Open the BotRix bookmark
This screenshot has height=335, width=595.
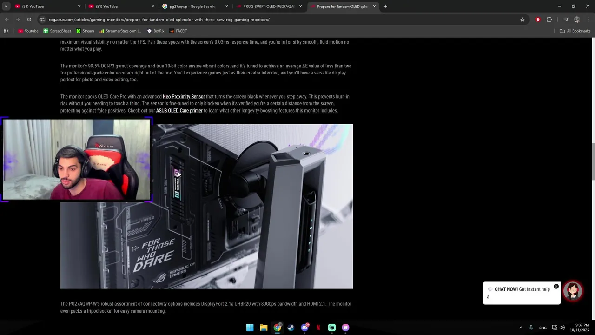coord(156,31)
